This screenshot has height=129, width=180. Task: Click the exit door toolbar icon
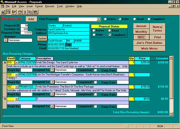14,12
